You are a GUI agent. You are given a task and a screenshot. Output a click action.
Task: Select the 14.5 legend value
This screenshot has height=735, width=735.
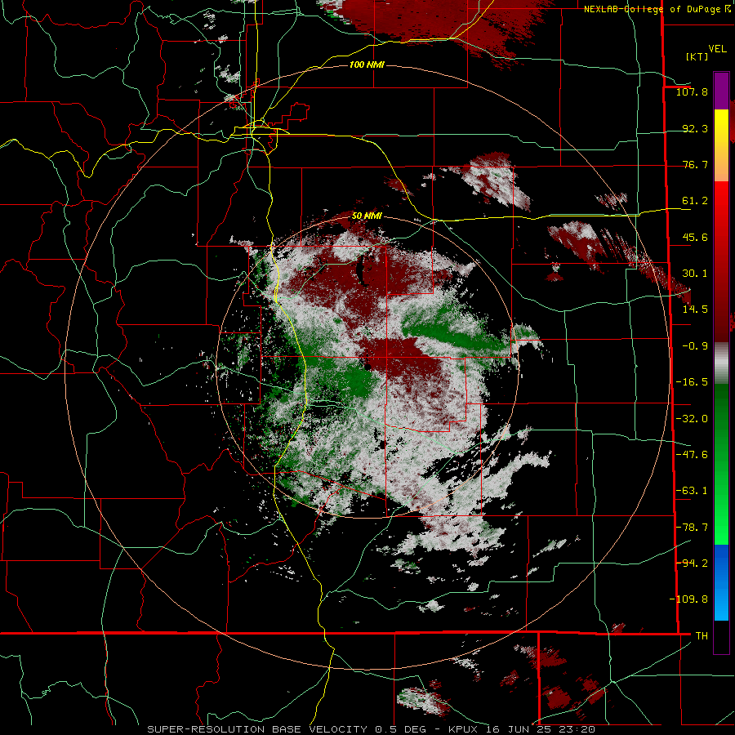pos(695,310)
